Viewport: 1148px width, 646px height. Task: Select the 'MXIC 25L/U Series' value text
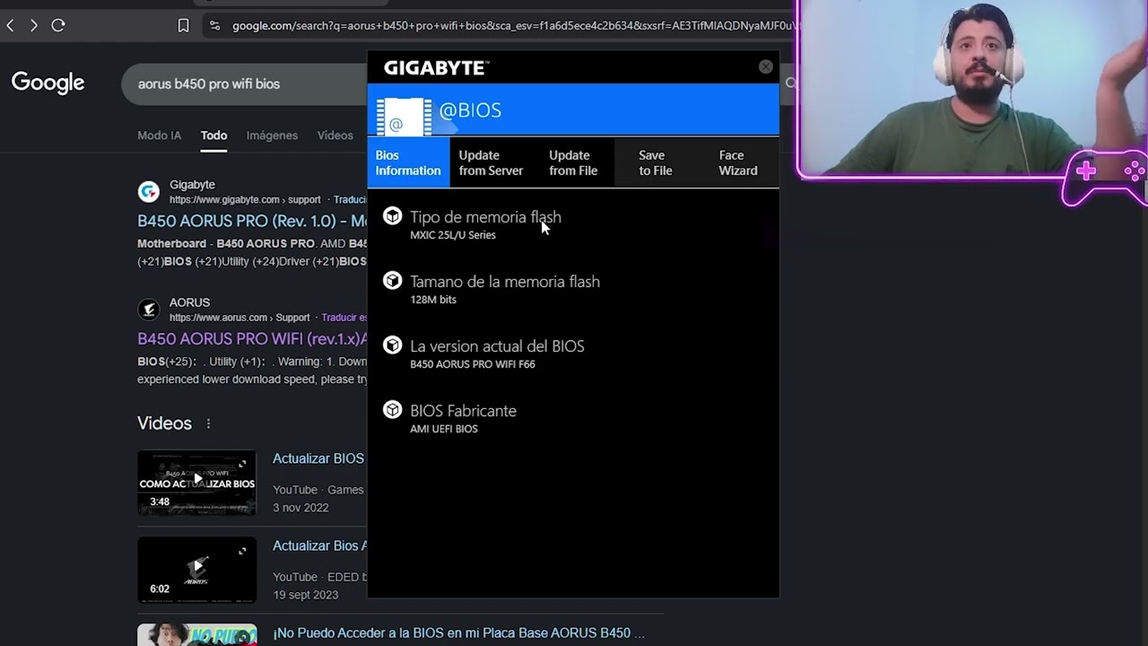point(453,235)
